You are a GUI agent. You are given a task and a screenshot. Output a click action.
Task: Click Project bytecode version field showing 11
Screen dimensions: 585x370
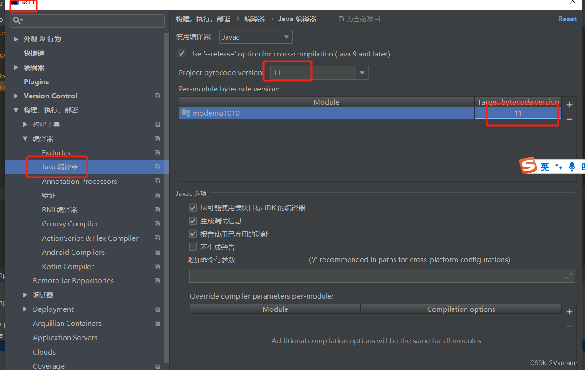(313, 73)
